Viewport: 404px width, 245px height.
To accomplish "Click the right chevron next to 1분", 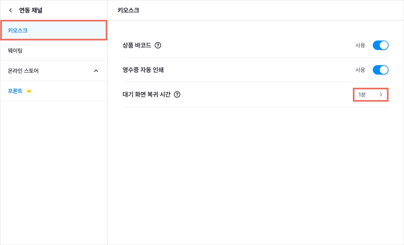I will [x=381, y=95].
